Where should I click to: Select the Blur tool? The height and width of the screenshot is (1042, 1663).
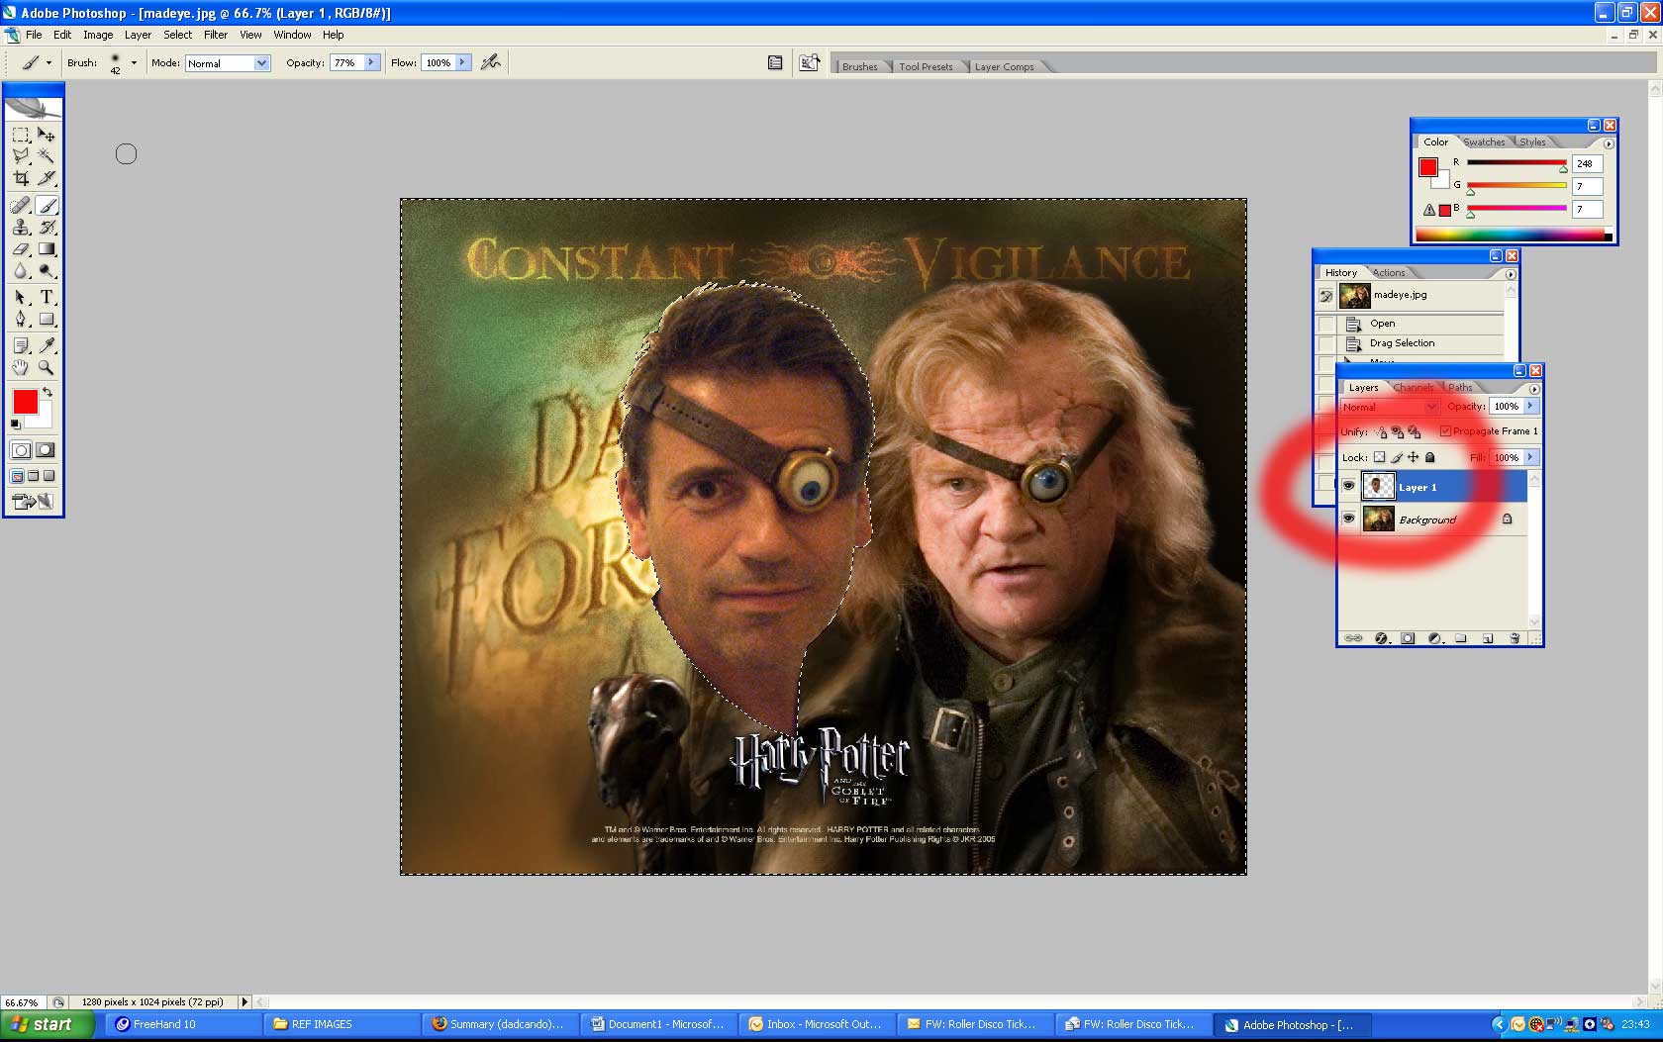click(x=21, y=271)
